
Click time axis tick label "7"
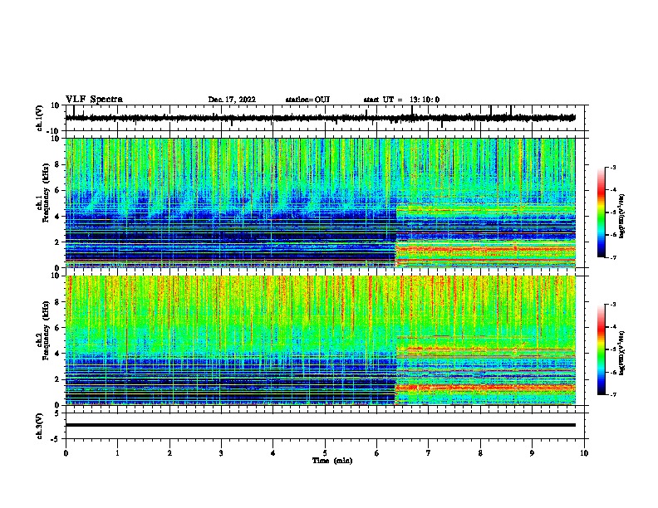pos(429,453)
